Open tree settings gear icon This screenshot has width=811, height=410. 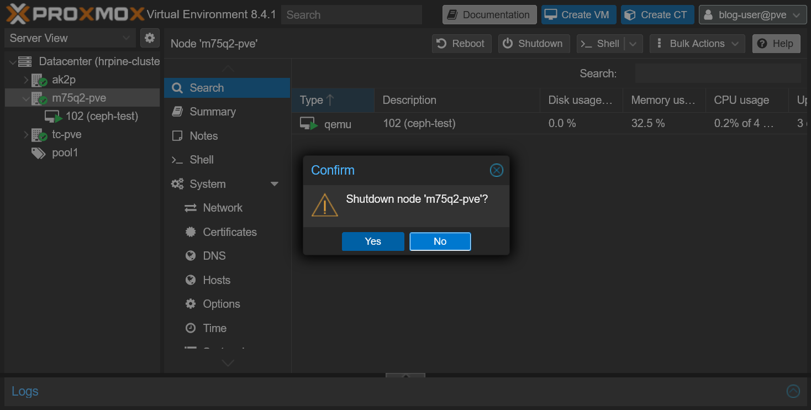tap(150, 38)
